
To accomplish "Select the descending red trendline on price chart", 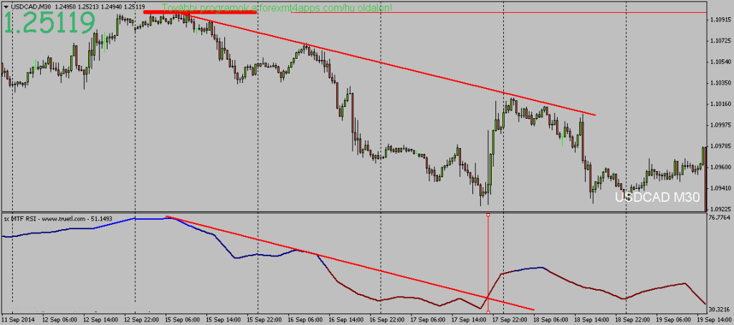I will click(x=391, y=64).
